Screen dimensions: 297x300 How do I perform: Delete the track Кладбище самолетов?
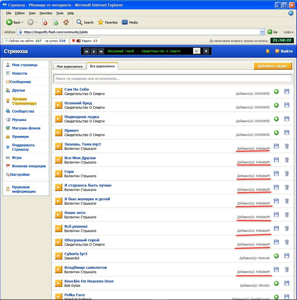pyautogui.click(x=287, y=269)
